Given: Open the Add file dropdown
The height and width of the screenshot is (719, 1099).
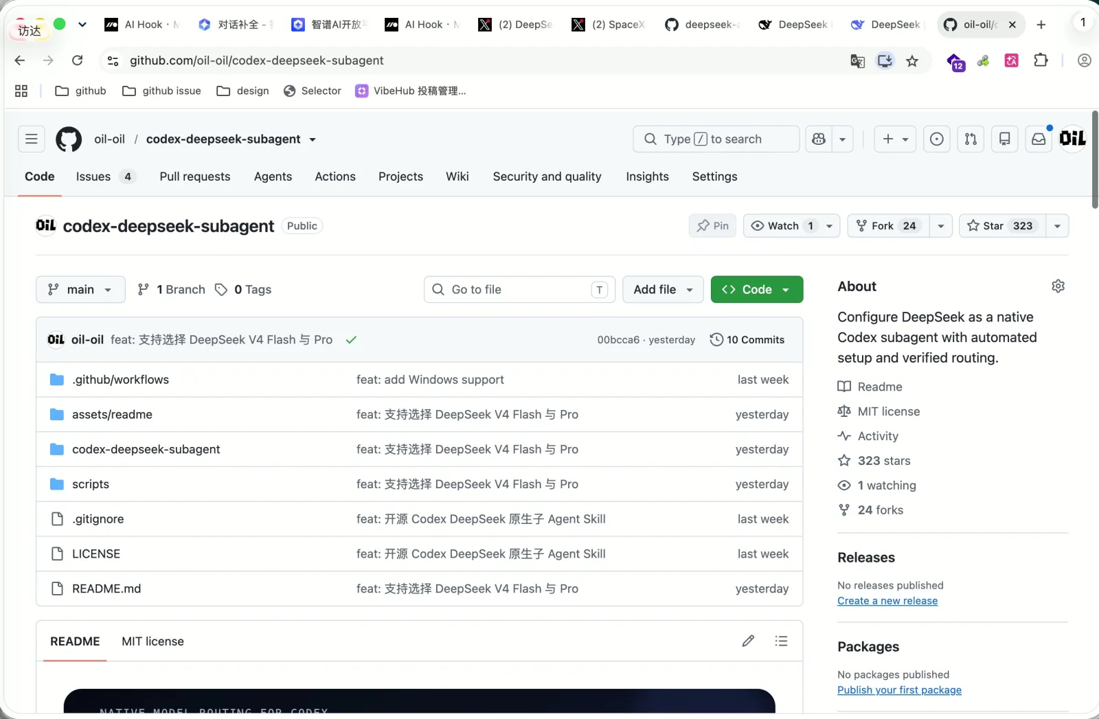Looking at the screenshot, I should [663, 290].
